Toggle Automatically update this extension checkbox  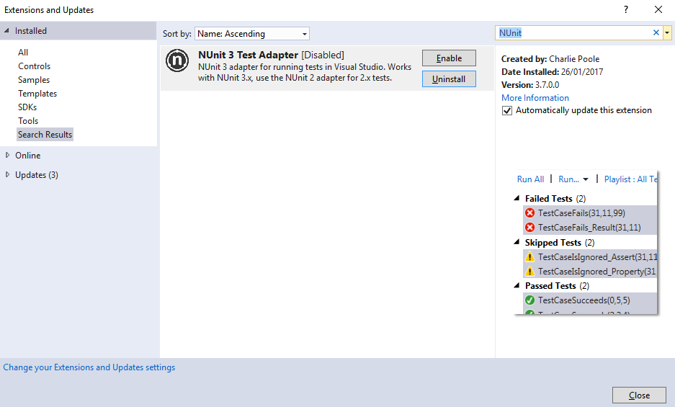point(508,111)
